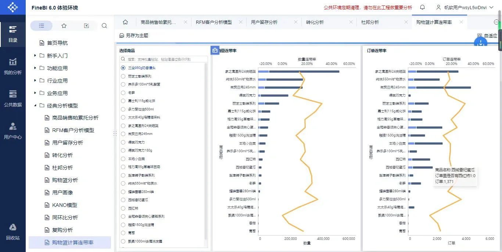The image size is (502, 252).
Task: Select the favorites star icon above the sidebar
Action: click(x=64, y=25)
